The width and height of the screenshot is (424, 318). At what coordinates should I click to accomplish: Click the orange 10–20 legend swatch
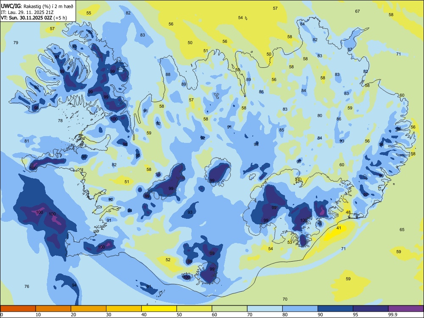[x=53, y=309]
